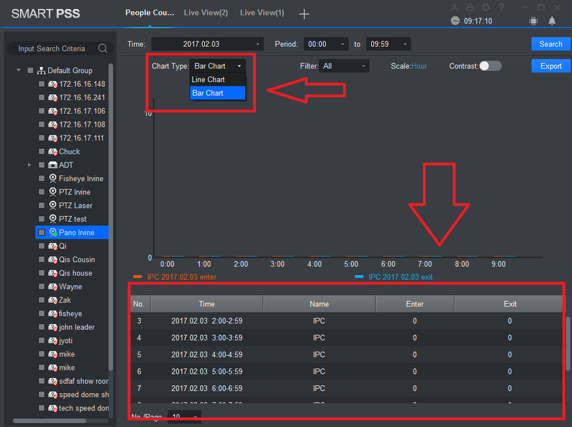
Task: Switch to the Live View(2) tab
Action: pyautogui.click(x=206, y=13)
